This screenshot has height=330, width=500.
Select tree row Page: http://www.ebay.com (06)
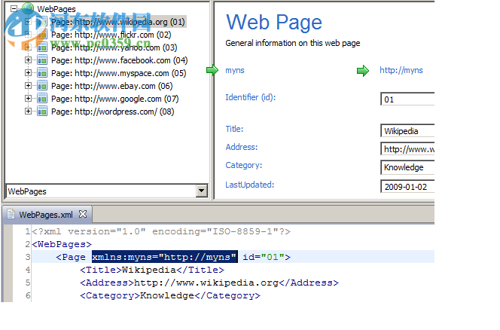112,86
